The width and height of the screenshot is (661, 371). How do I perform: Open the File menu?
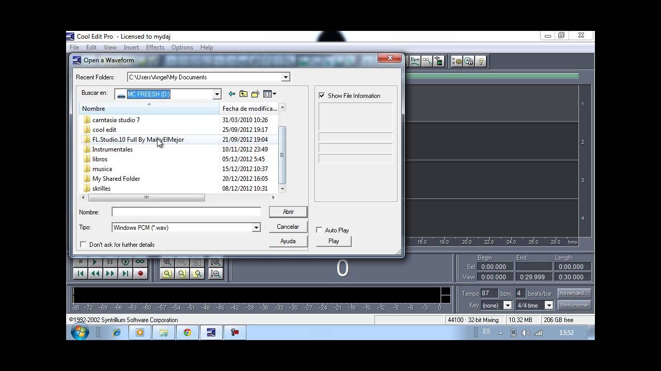[x=74, y=47]
